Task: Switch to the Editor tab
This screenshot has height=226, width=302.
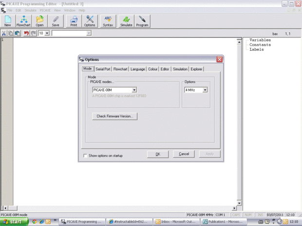Action: click(165, 69)
